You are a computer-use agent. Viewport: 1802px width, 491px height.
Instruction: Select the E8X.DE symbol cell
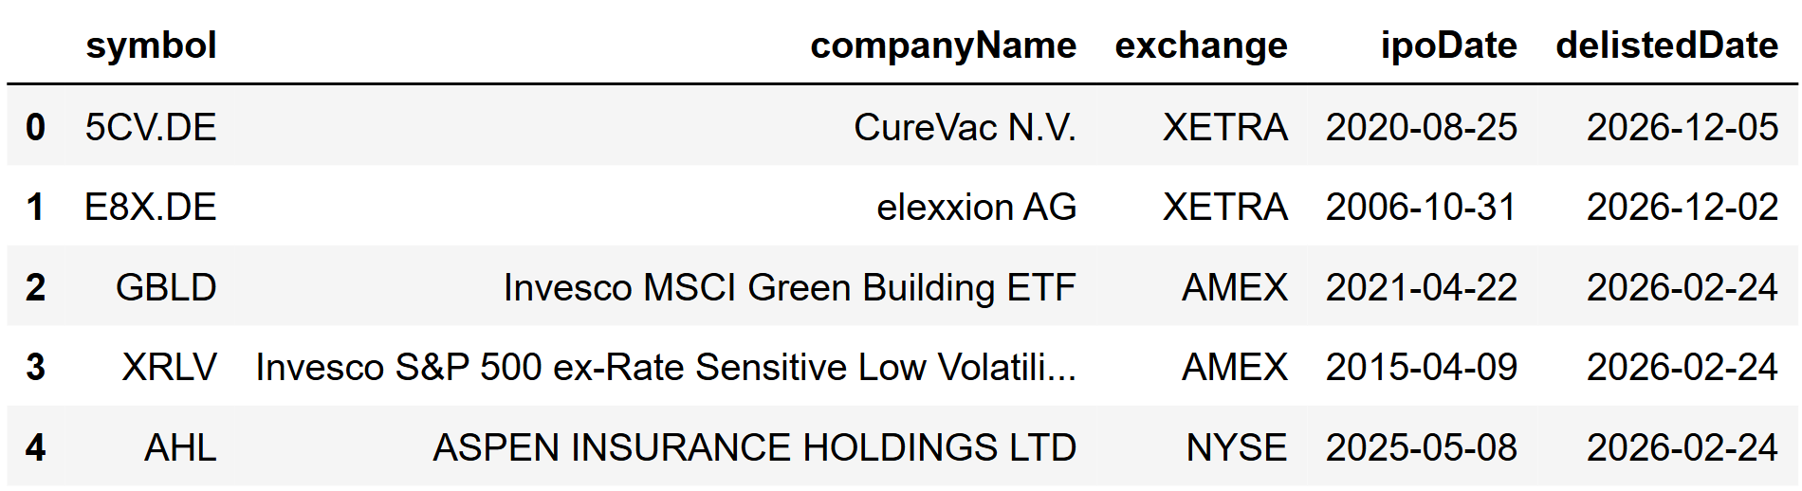click(151, 207)
